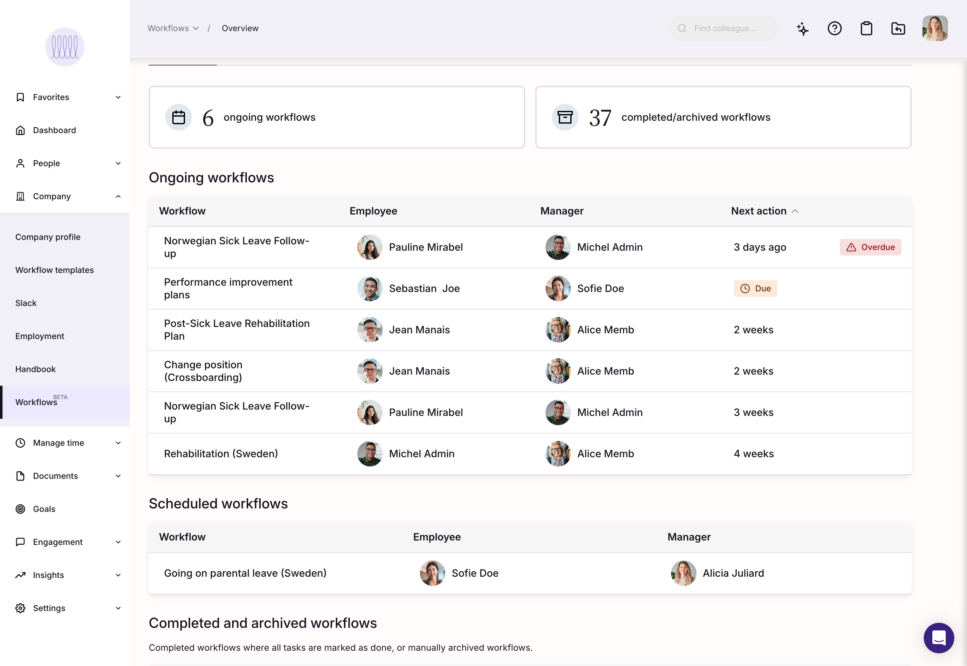The image size is (967, 666).
Task: Expand the Engagement chevron
Action: click(118, 542)
